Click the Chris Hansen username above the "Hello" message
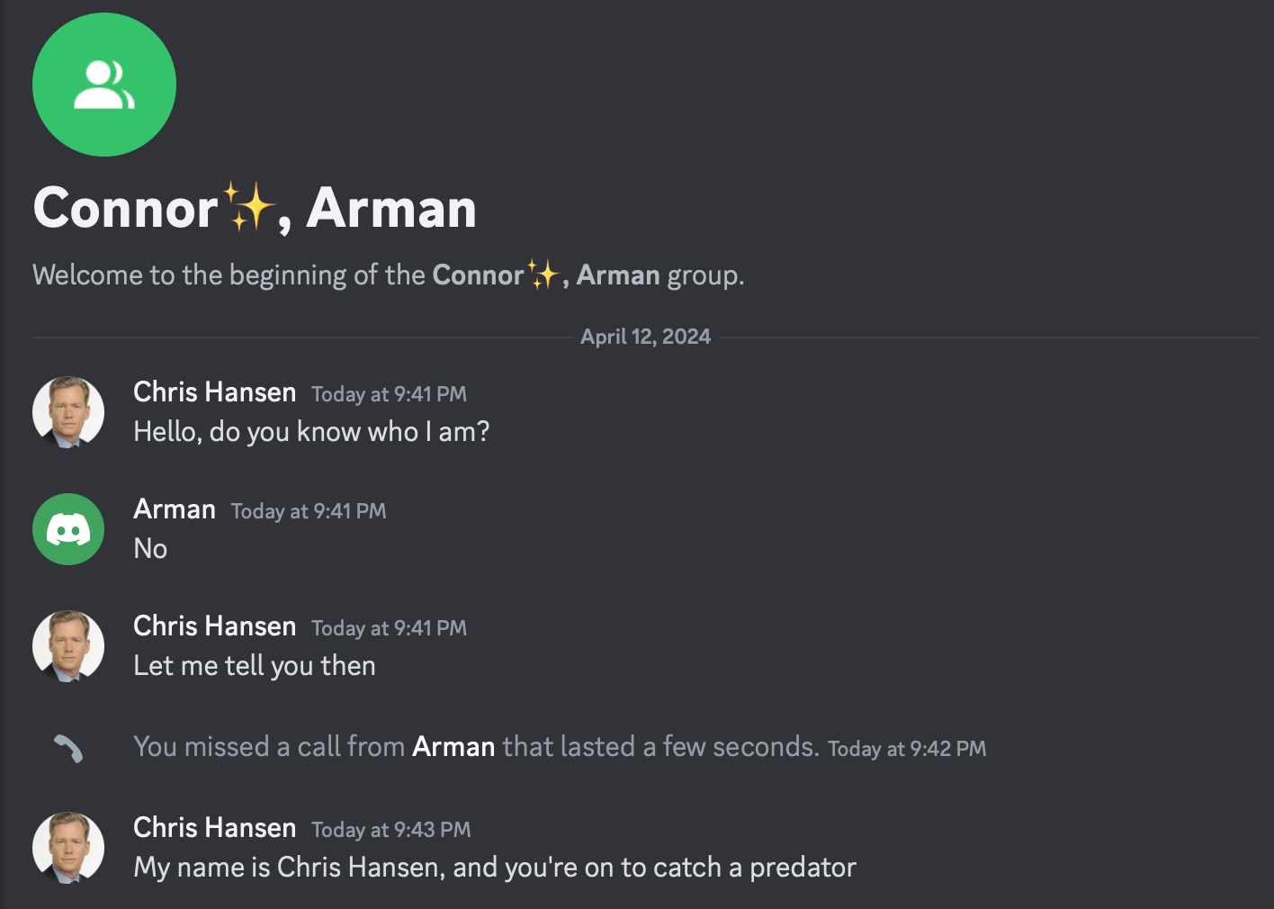1274x909 pixels. click(x=214, y=392)
